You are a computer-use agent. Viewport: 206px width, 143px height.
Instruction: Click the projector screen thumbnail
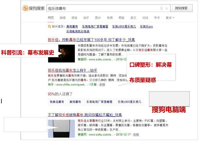pyautogui.click(x=61, y=129)
